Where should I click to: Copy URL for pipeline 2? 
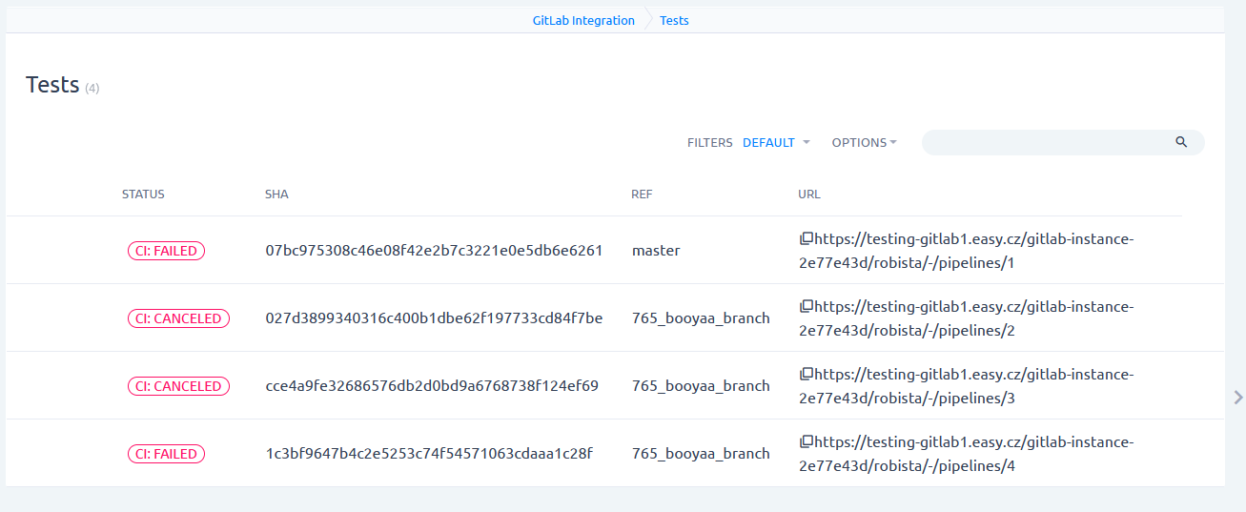pyautogui.click(x=806, y=306)
